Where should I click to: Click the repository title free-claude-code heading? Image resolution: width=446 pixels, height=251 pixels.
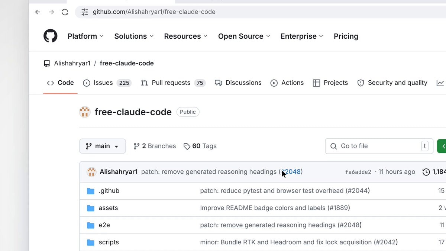coord(133,112)
